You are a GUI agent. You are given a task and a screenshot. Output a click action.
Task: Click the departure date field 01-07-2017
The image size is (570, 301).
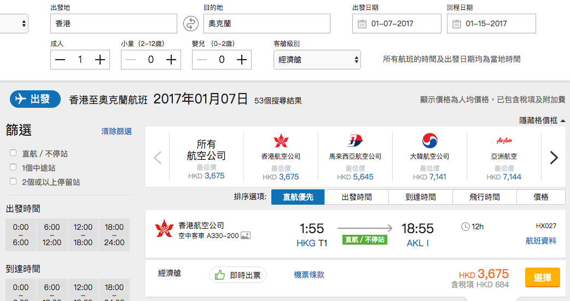(x=397, y=24)
